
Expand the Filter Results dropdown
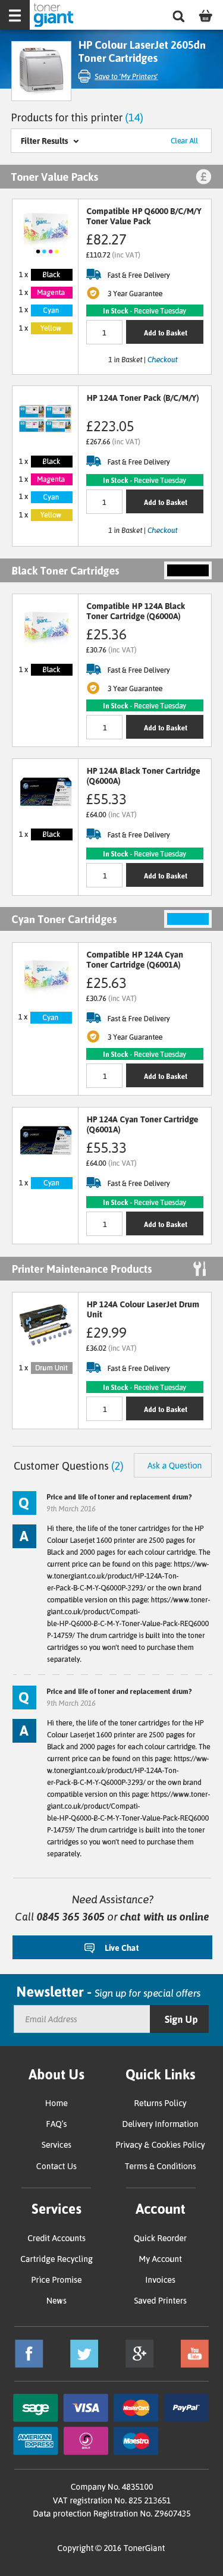click(x=49, y=141)
